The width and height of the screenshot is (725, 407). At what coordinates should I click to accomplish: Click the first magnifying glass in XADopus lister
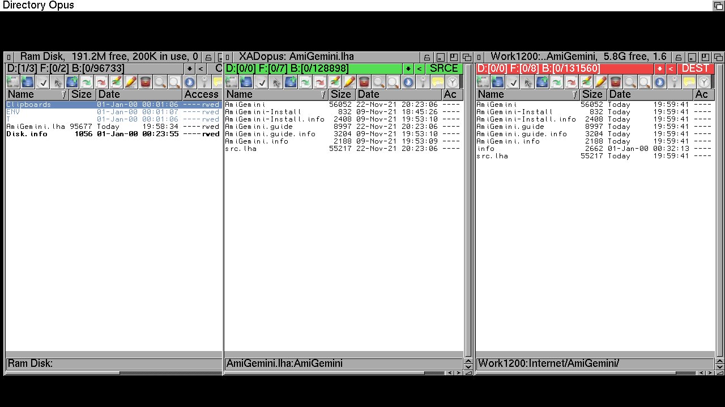[x=379, y=82]
